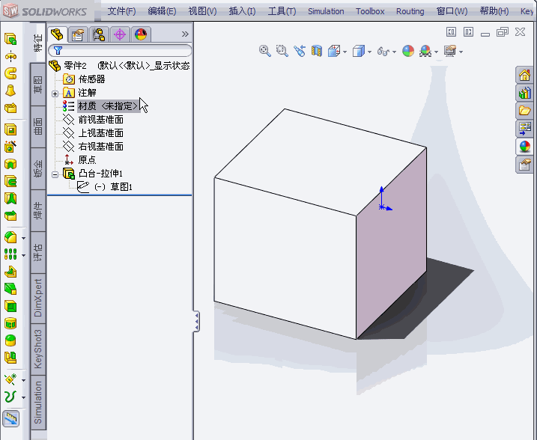Switch to the 评估 toolbar tab
Screen dimensions: 537x440
38,252
